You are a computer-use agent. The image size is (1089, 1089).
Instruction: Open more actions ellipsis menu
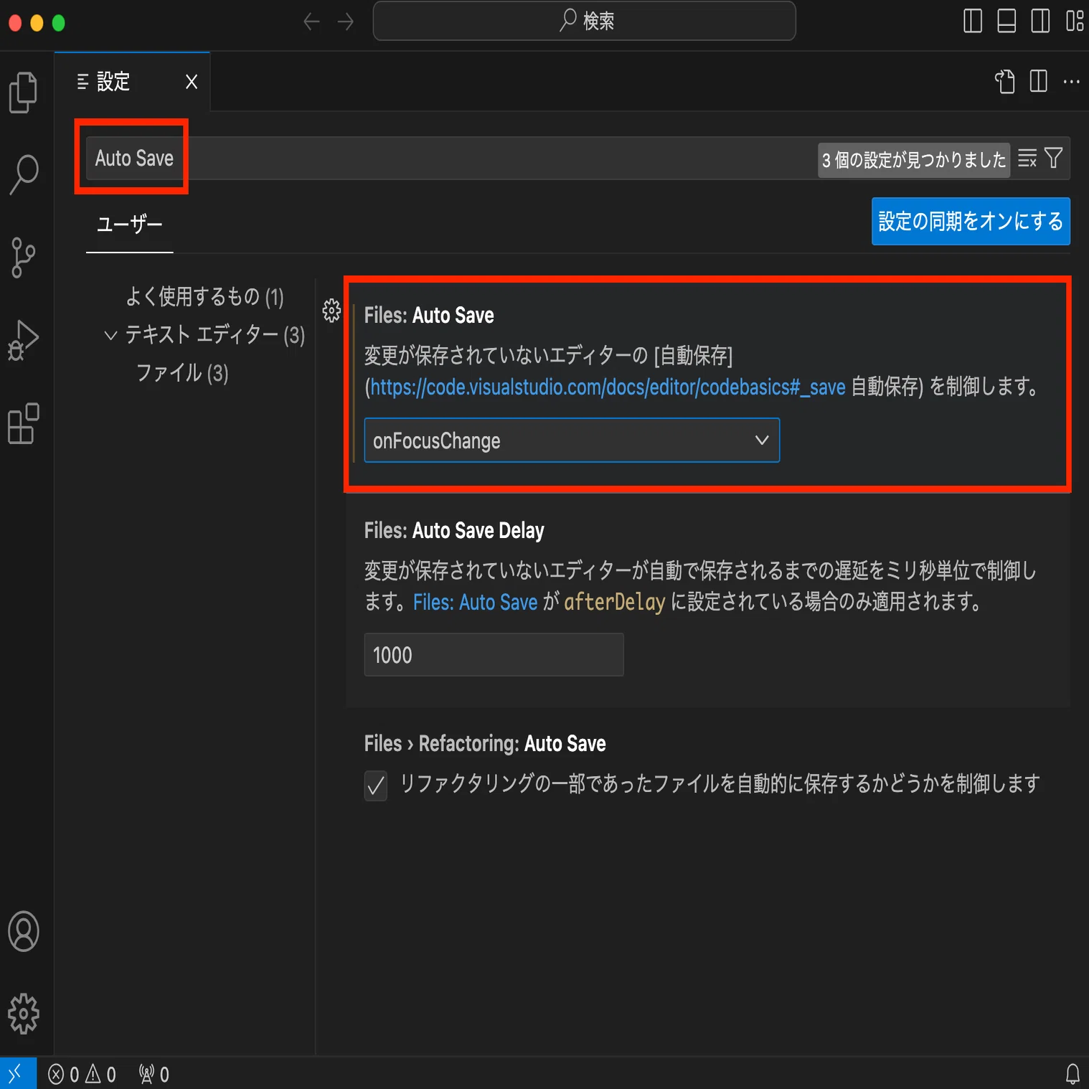[x=1072, y=82]
